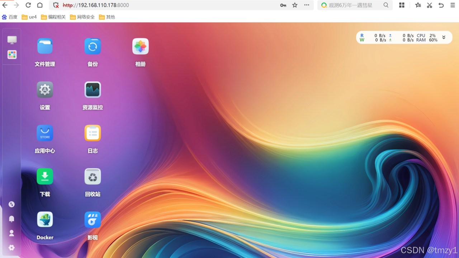The width and height of the screenshot is (459, 258).
Task: Launch 资源监控 resource monitor
Action: [x=93, y=90]
